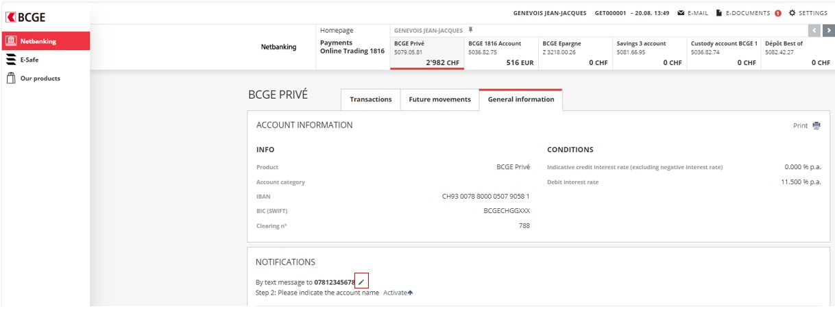Image resolution: width=835 pixels, height=309 pixels.
Task: Click the BIC value BCGECHGGXXX
Action: tap(507, 211)
